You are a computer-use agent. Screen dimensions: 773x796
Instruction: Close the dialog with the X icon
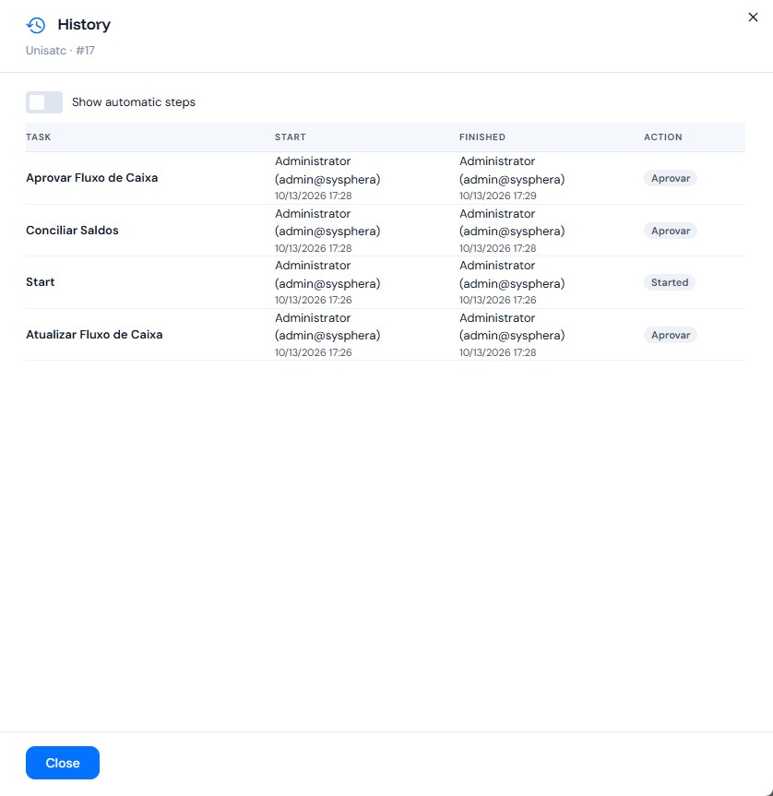click(x=753, y=18)
